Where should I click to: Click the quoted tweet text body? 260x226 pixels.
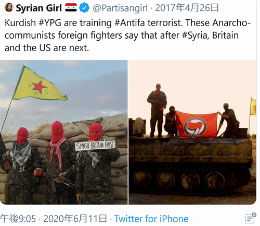tap(127, 35)
